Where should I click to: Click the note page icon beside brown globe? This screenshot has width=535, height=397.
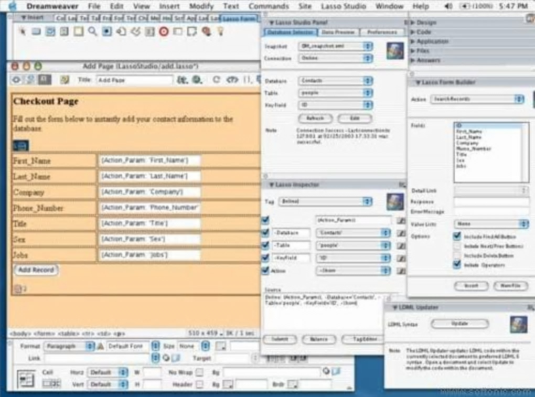[x=192, y=31]
